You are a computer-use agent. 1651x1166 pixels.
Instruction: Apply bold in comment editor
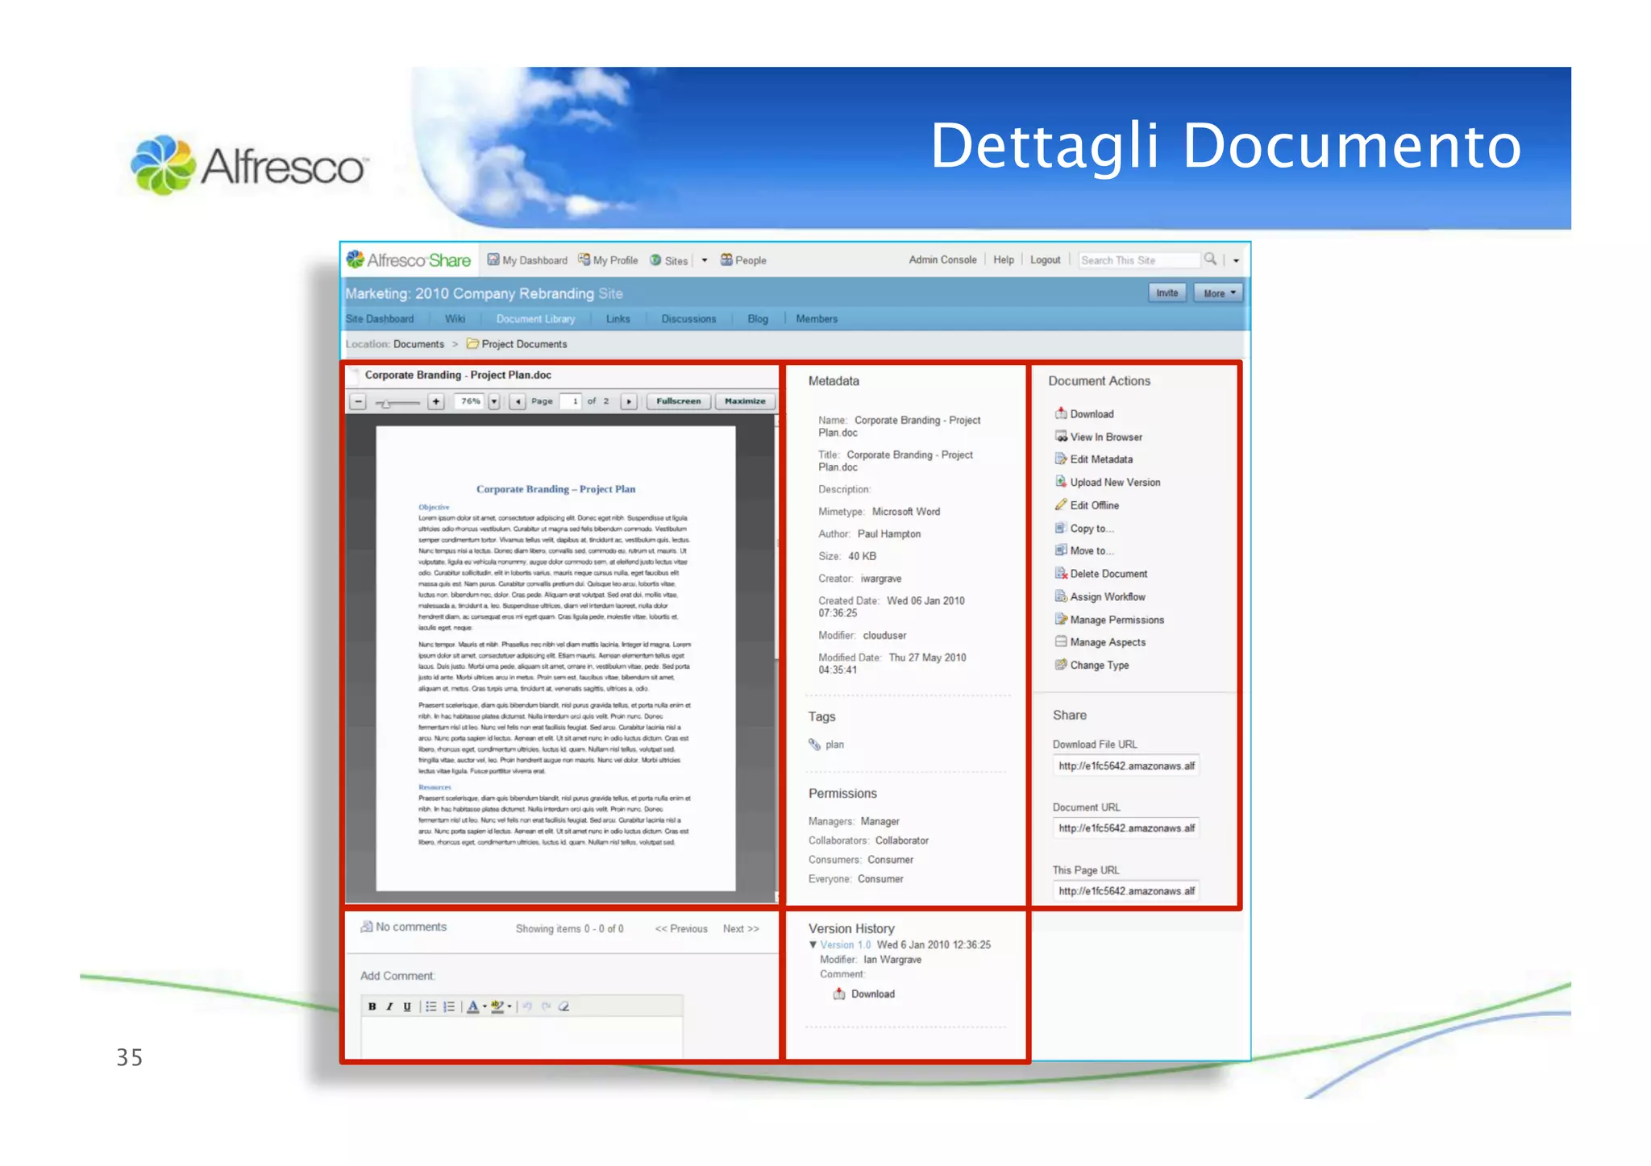[372, 1006]
